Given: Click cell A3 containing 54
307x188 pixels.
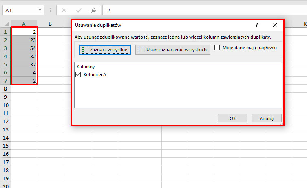Looking at the screenshot, I should [24, 48].
